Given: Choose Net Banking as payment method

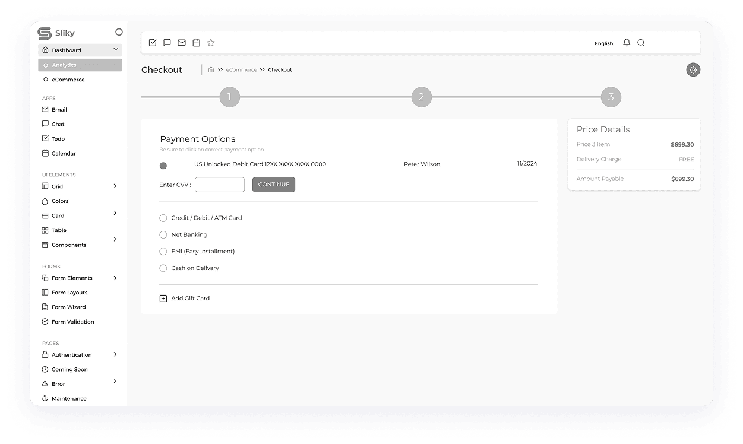Looking at the screenshot, I should tap(163, 234).
